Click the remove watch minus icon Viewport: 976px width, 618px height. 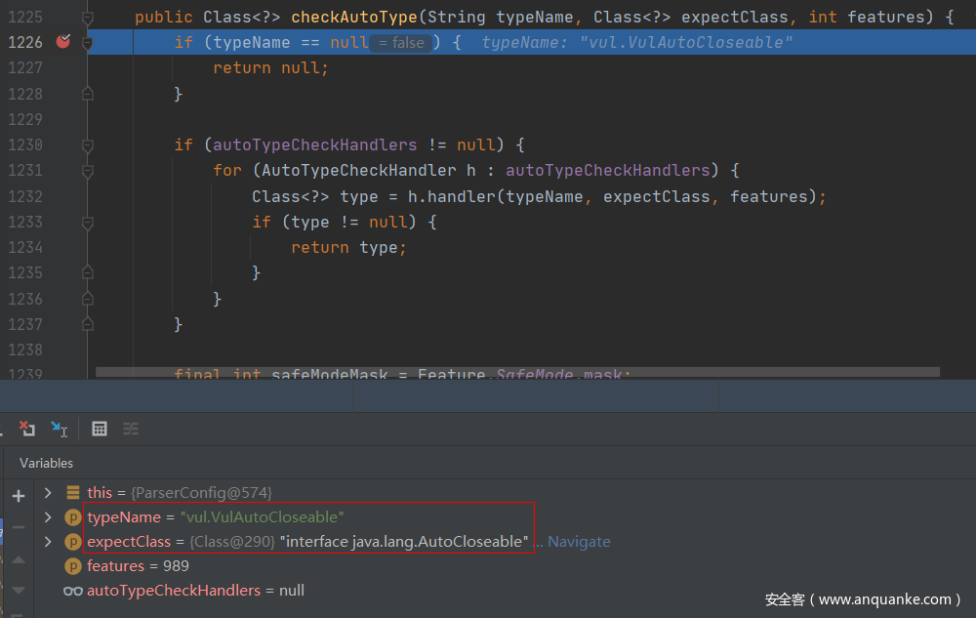click(19, 527)
